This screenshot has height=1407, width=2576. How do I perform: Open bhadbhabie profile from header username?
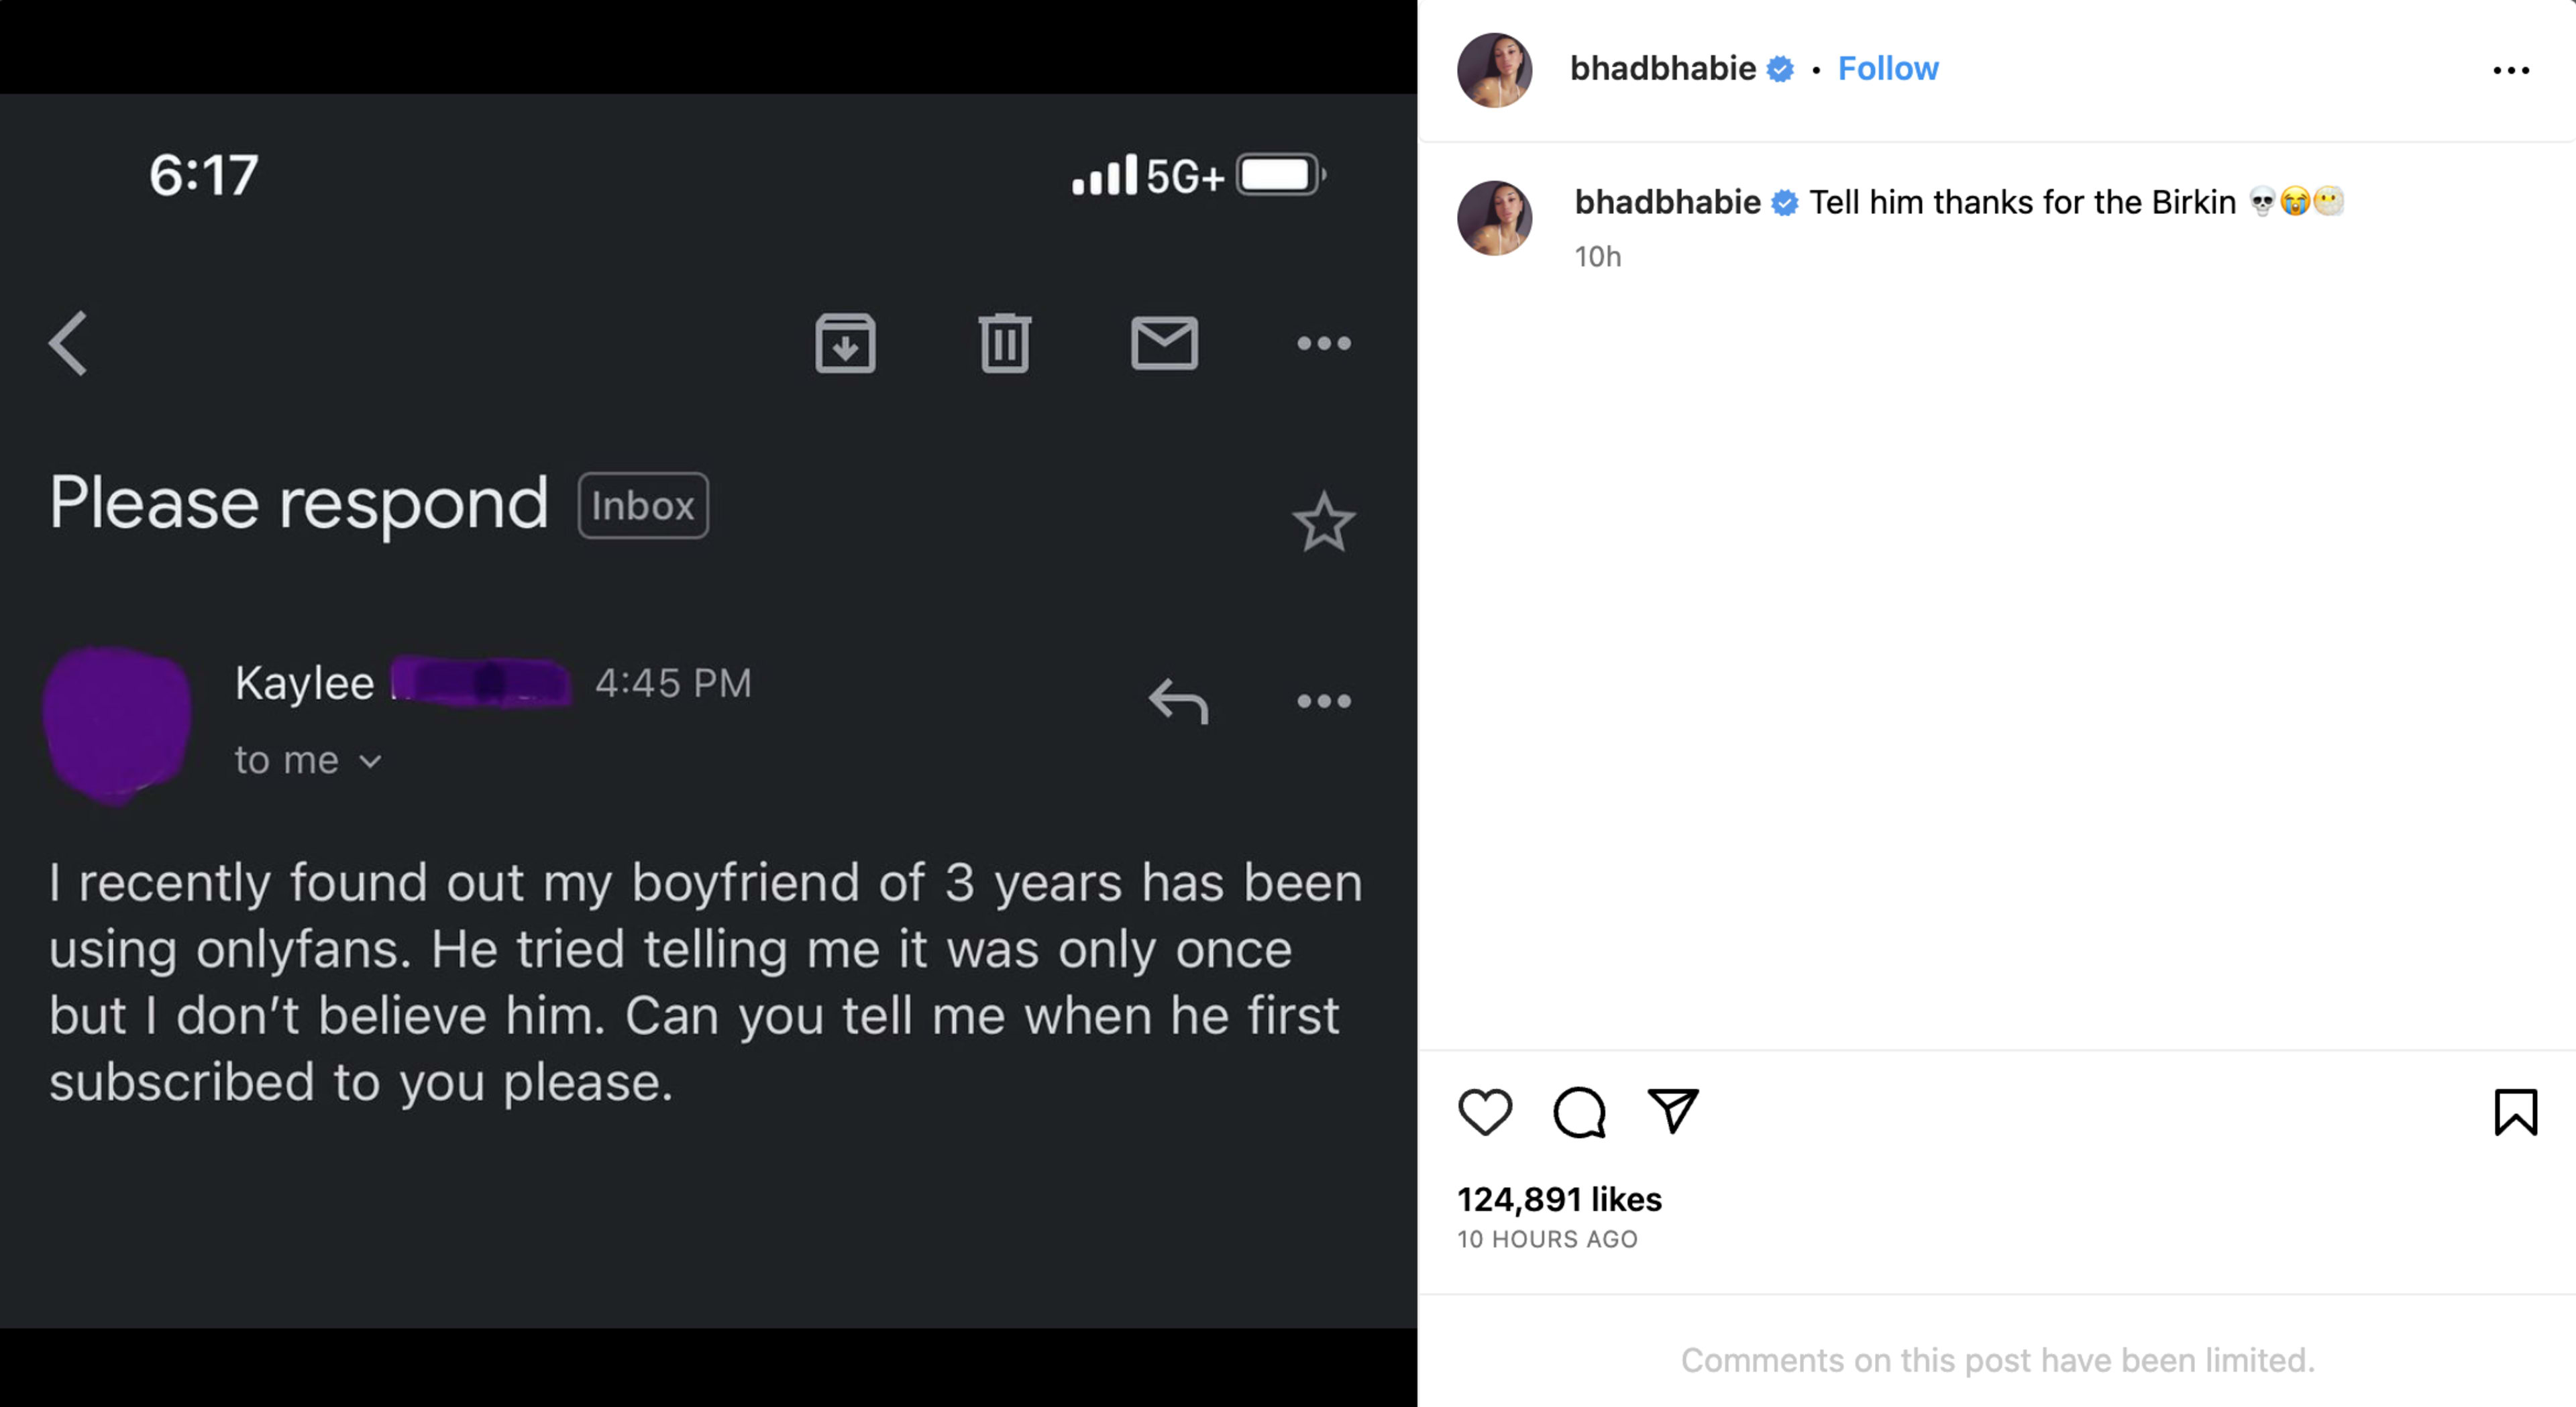point(1663,68)
